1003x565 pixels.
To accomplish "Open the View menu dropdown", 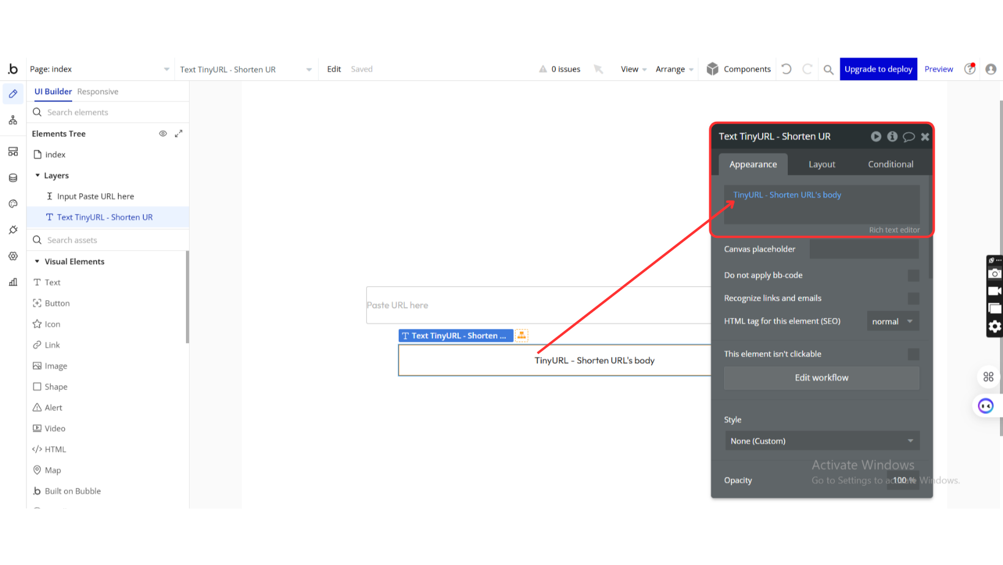I will tap(634, 69).
